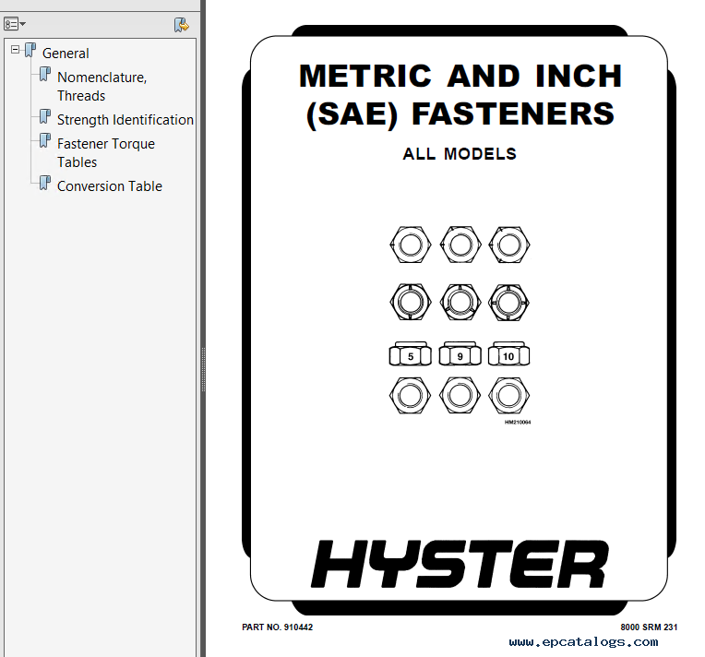This screenshot has height=657, width=705.
Task: Click the Strength Identification bookmark icon
Action: (x=45, y=116)
